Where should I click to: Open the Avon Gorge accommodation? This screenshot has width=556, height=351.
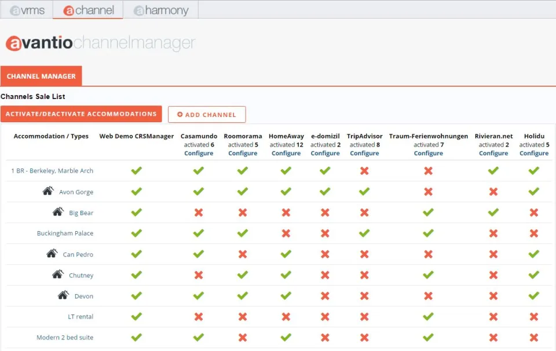coord(76,192)
